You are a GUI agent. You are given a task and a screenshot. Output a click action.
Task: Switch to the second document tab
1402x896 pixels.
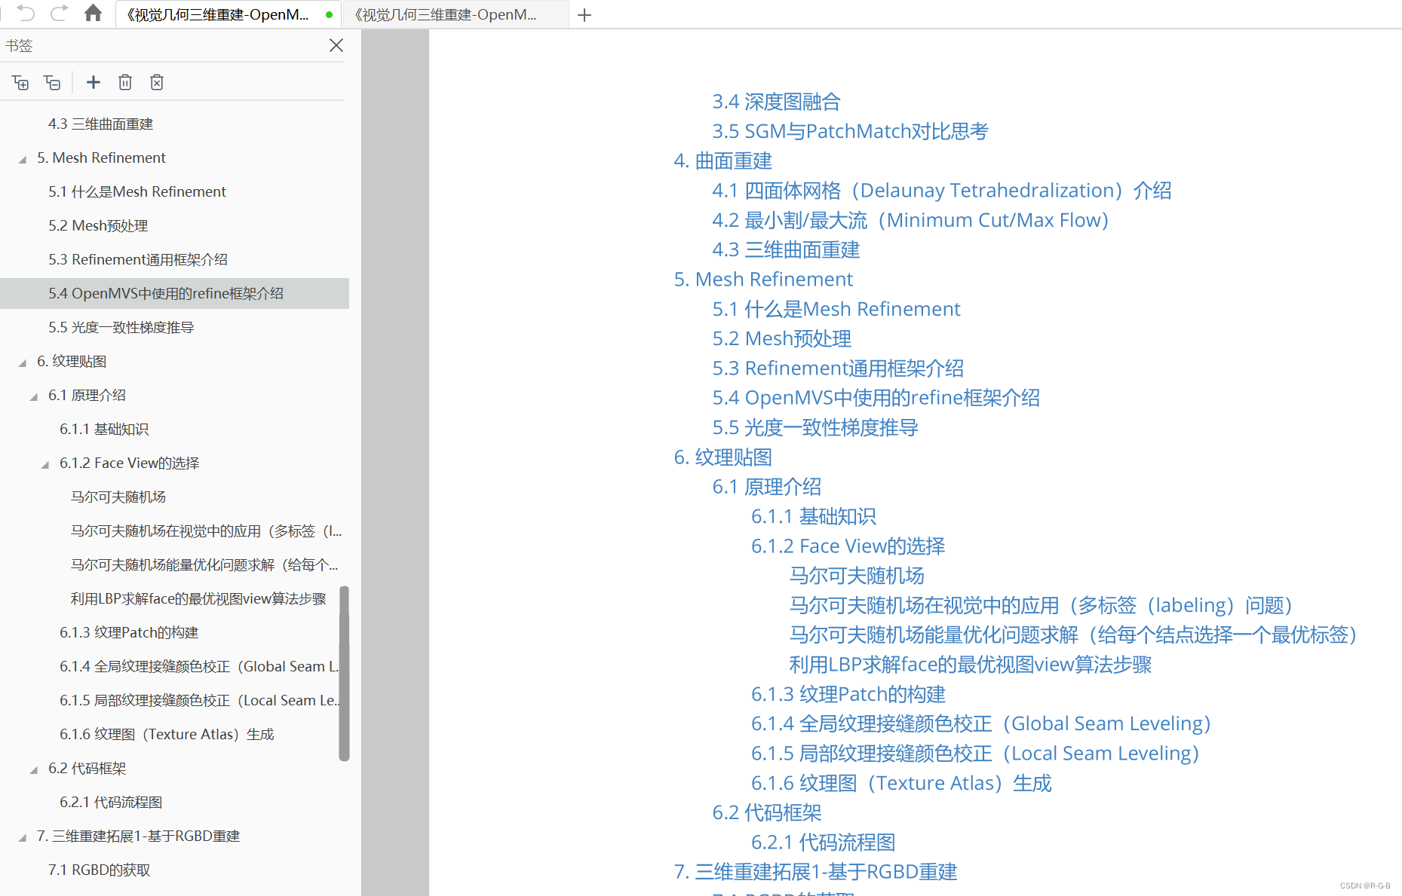[456, 14]
